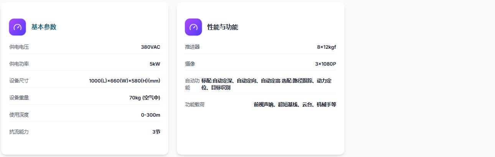Select the 3×1080P camera value

point(326,64)
